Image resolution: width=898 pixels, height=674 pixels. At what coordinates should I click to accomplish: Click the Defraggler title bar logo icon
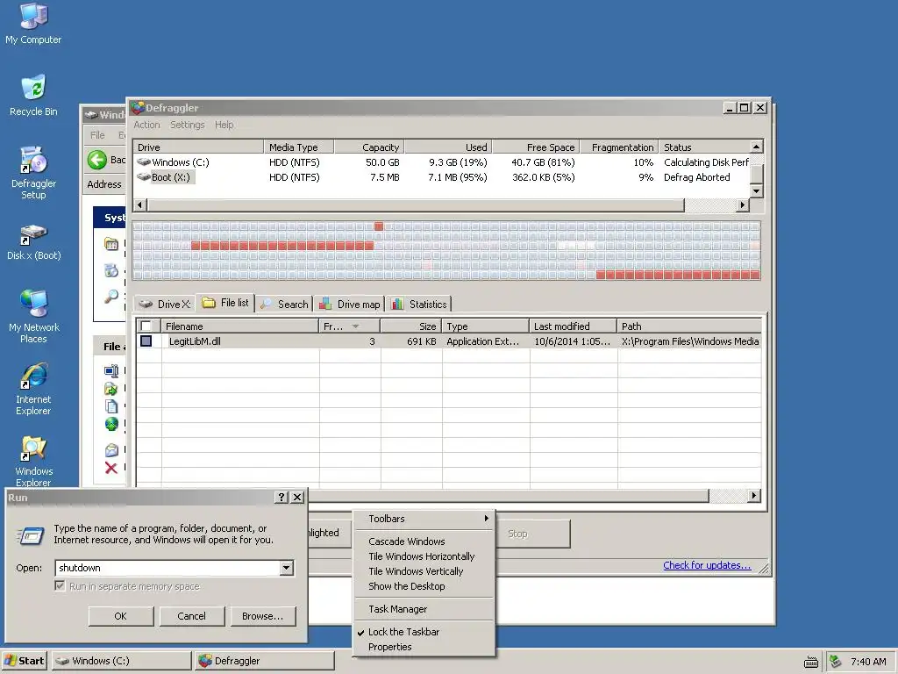click(138, 108)
